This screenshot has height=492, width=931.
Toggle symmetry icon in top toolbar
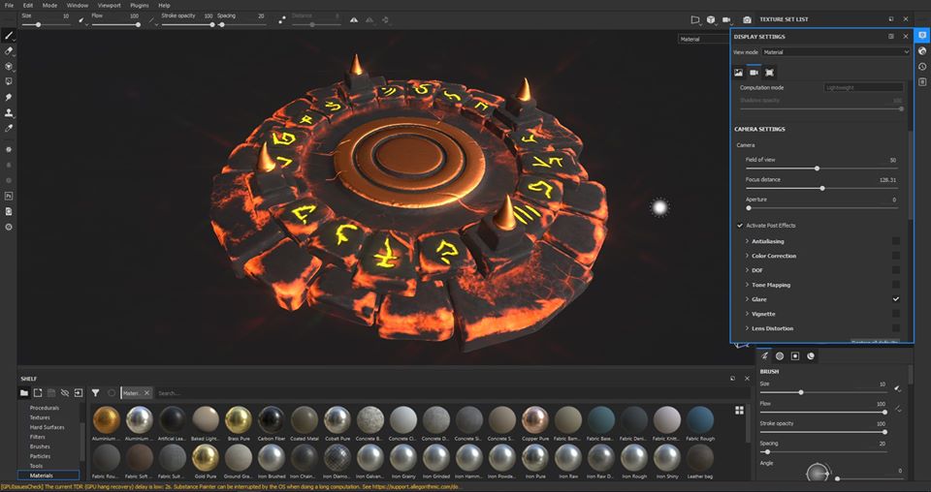click(x=353, y=19)
